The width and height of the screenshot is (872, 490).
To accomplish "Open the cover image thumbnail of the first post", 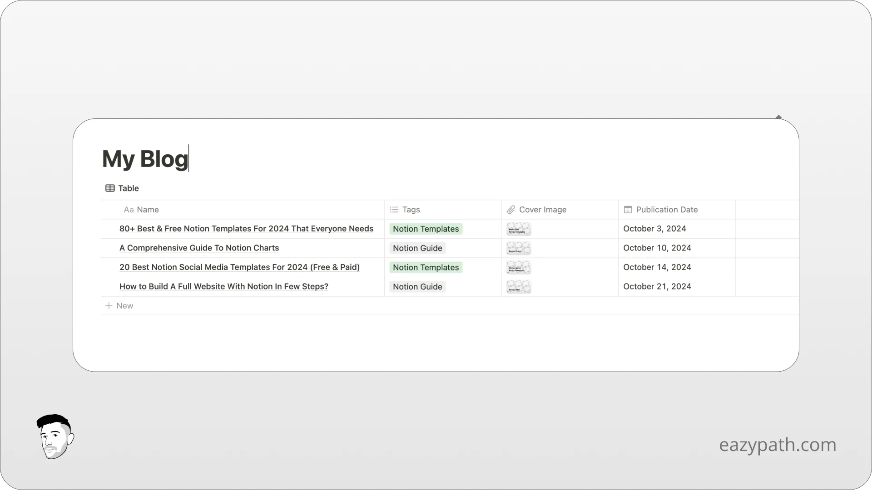I will [x=518, y=229].
